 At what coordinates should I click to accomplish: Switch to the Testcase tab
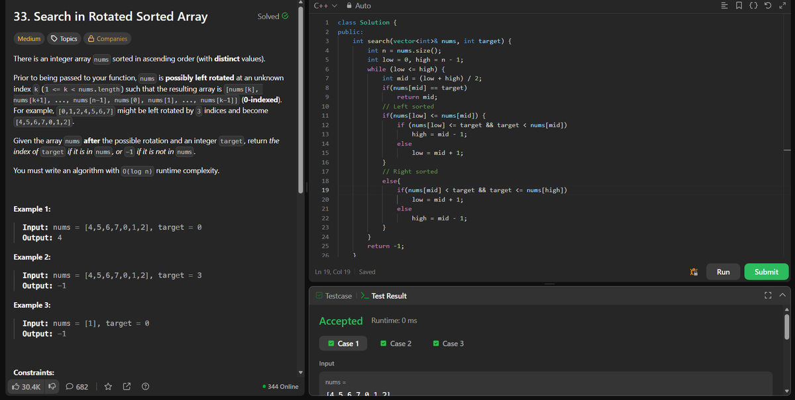(333, 295)
